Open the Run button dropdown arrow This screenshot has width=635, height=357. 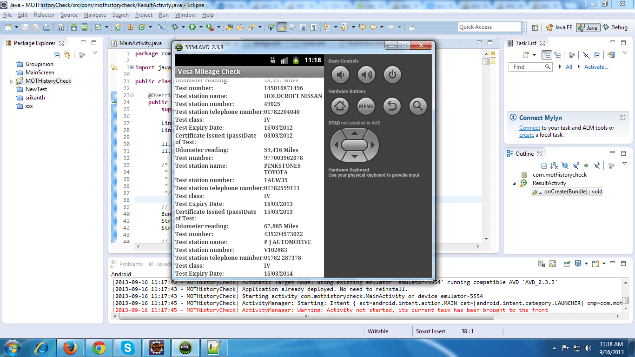[201, 27]
